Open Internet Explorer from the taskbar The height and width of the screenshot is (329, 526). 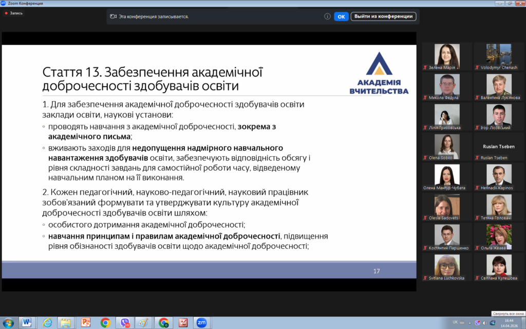47,322
